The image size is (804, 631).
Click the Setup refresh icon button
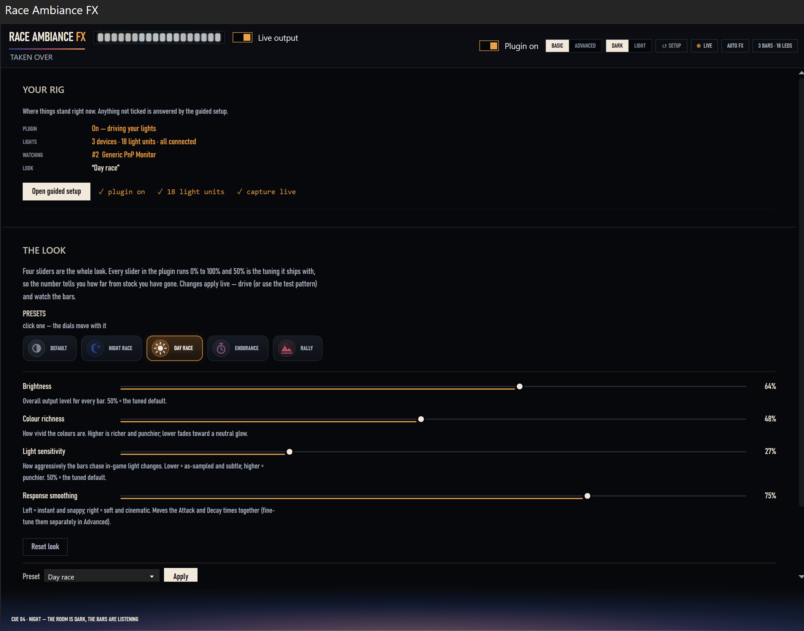point(671,46)
